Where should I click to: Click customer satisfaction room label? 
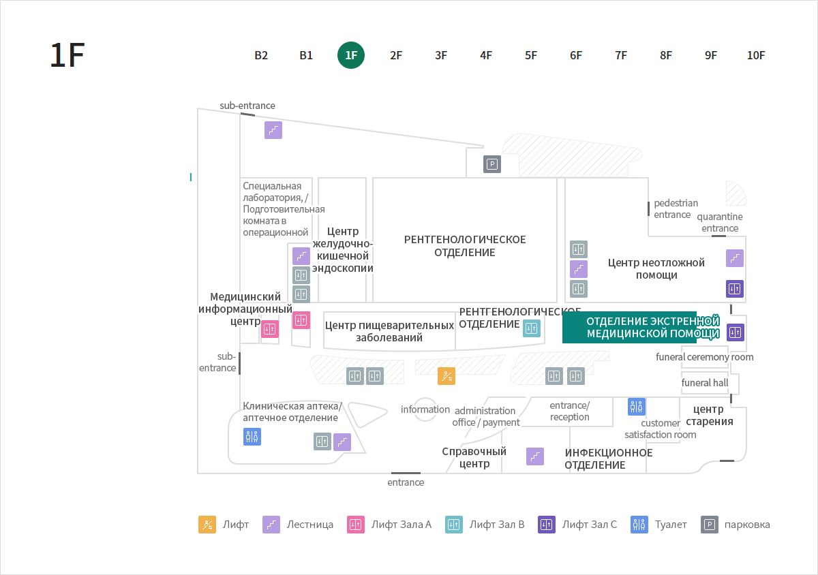pyautogui.click(x=661, y=429)
